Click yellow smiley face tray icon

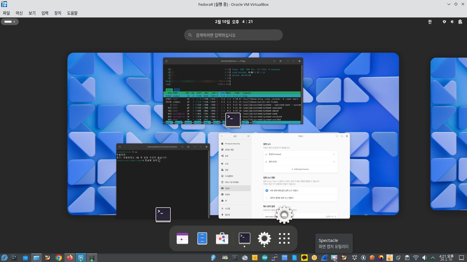314,258
